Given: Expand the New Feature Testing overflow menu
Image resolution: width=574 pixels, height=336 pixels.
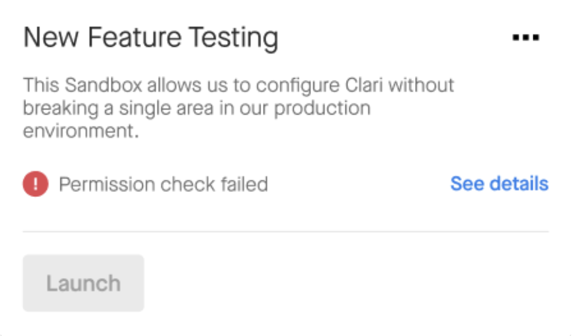Looking at the screenshot, I should click(526, 38).
